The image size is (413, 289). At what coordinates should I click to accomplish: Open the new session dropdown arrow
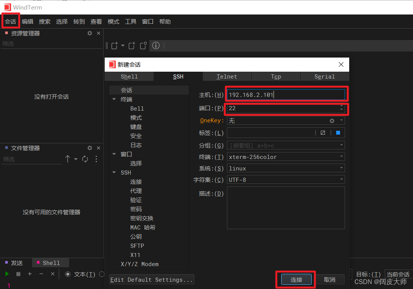point(123,46)
